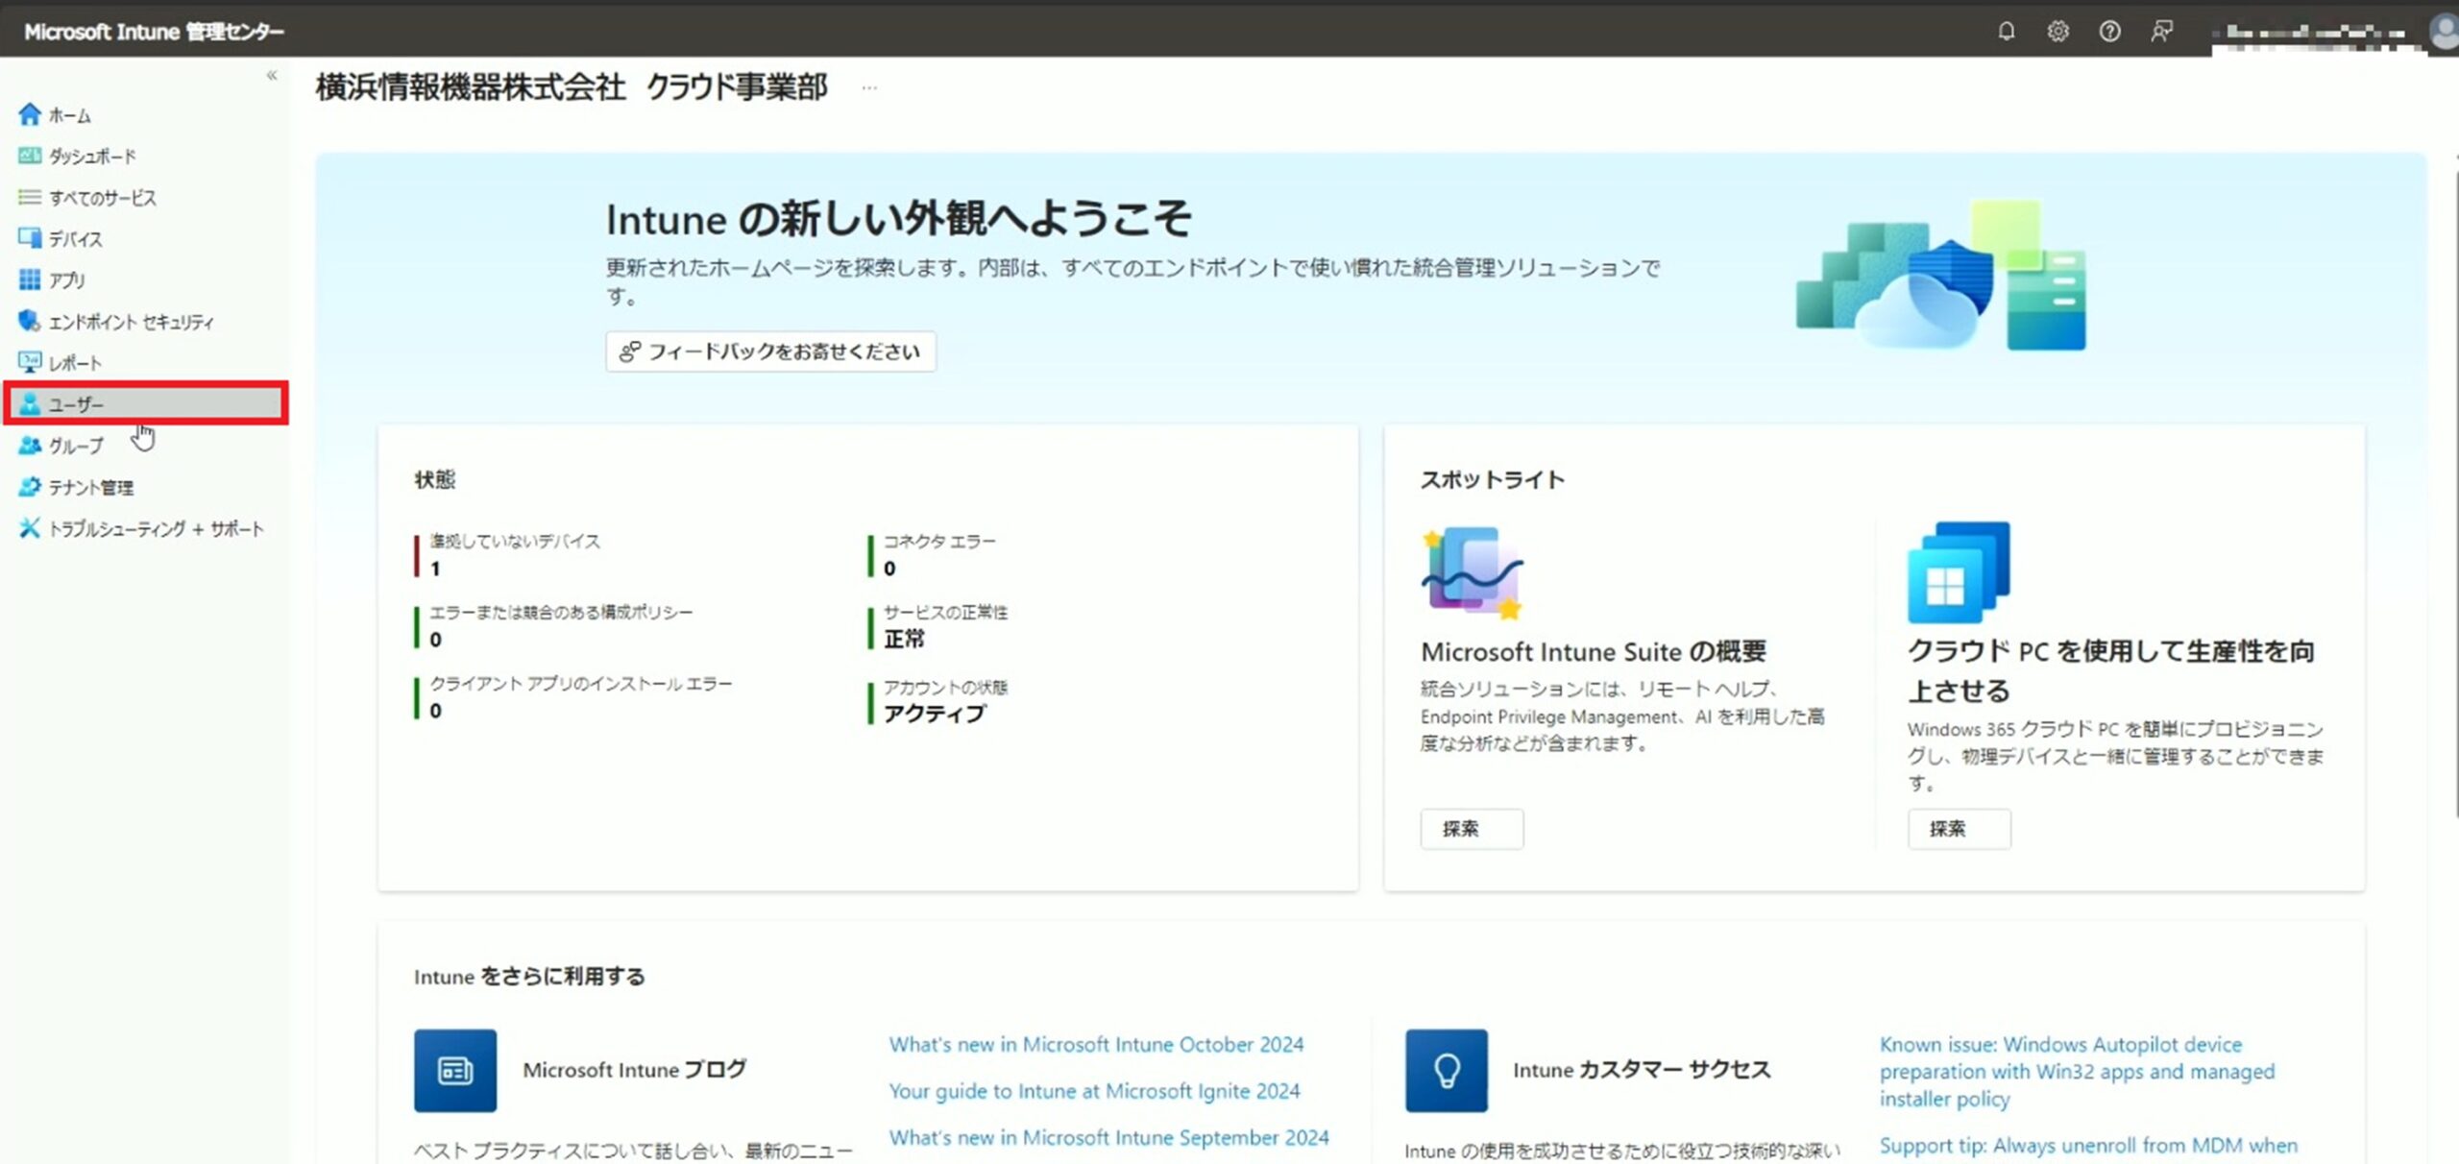Screen dimensions: 2459x1164
Task: Click the notifications bell icon
Action: 2006,31
